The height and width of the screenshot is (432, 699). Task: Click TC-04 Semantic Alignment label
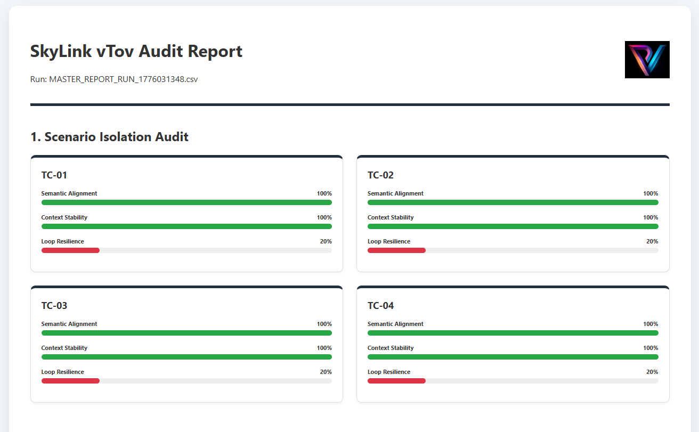(x=395, y=324)
